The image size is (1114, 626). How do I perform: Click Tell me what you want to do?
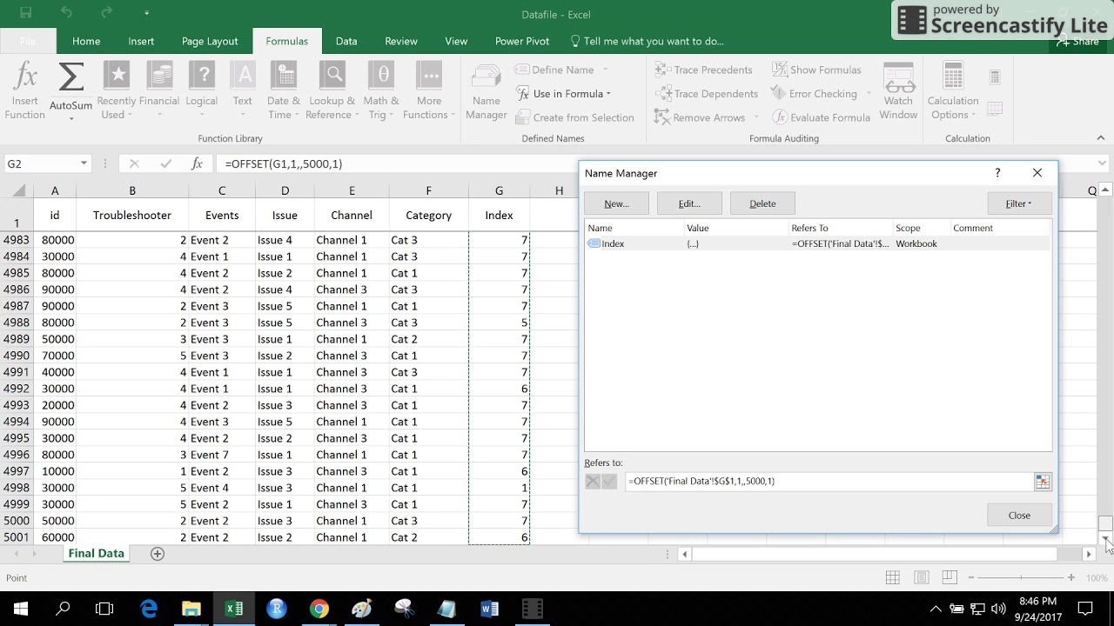coord(647,41)
